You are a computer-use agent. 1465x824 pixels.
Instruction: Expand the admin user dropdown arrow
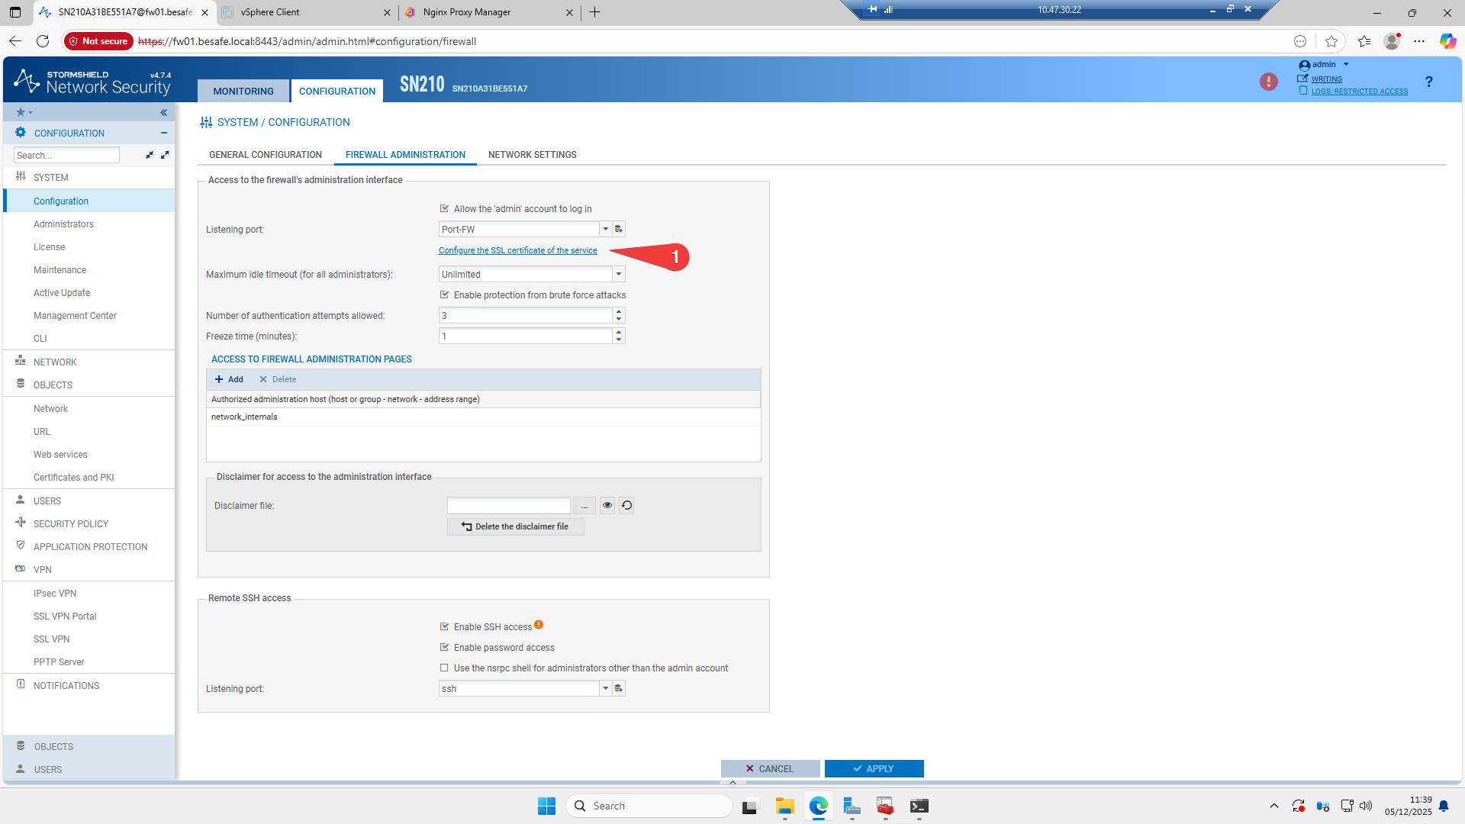pyautogui.click(x=1346, y=64)
